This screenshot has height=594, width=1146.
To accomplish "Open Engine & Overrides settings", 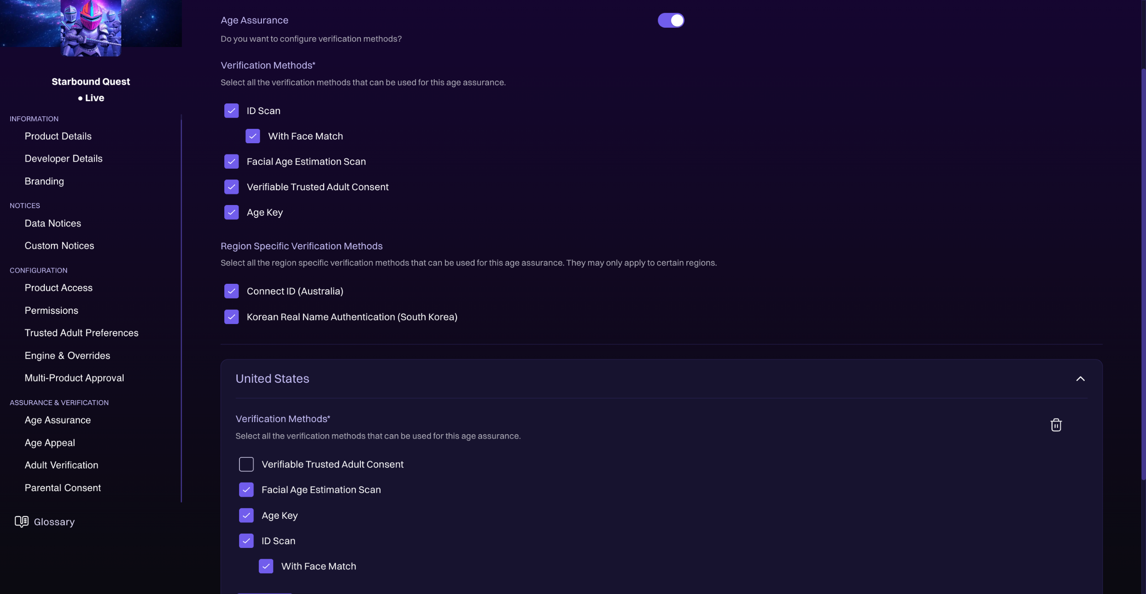I will pyautogui.click(x=67, y=355).
